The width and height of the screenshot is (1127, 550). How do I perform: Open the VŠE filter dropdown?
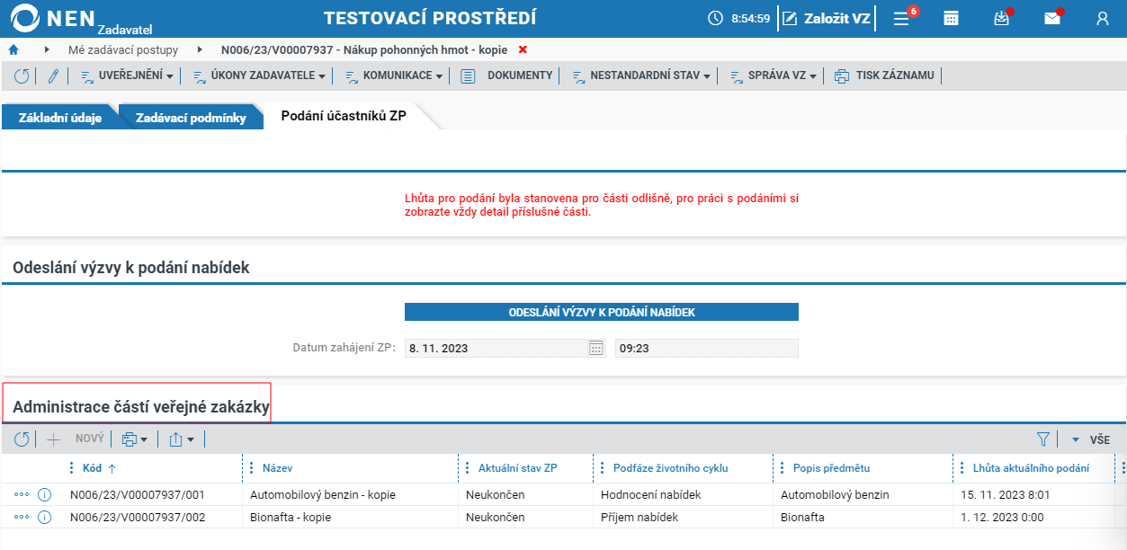click(1090, 439)
